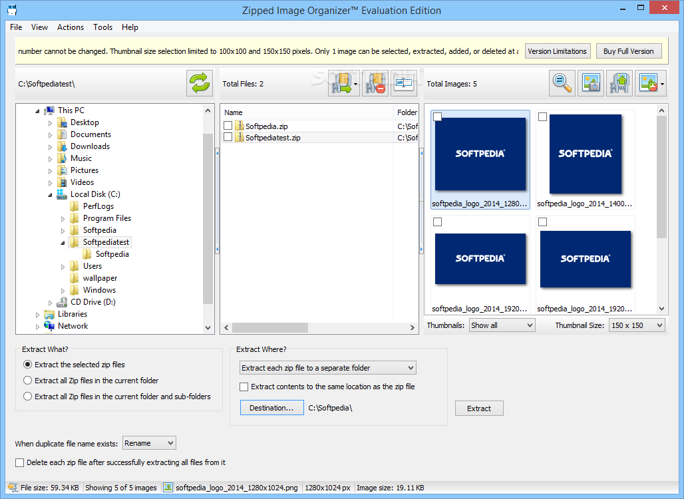
Task: Select the bottom-left softpedia_logo_2014_1920 thumbnail
Action: [x=480, y=259]
